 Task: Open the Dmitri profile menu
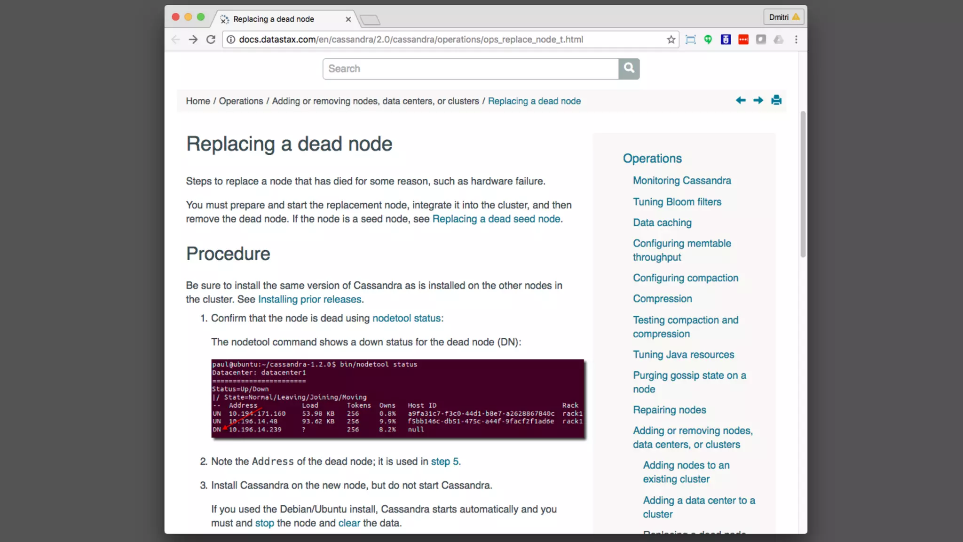783,17
